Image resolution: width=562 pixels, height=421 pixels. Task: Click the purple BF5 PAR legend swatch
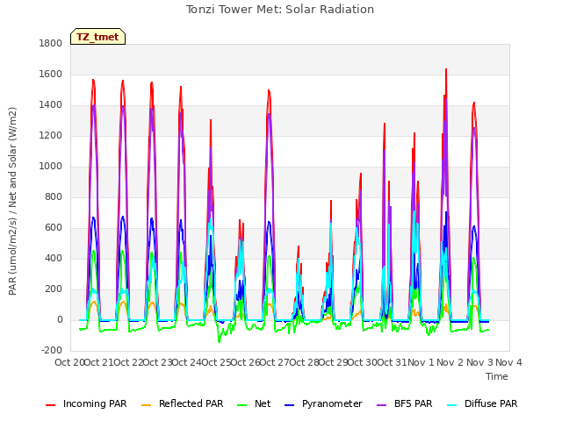[382, 405]
